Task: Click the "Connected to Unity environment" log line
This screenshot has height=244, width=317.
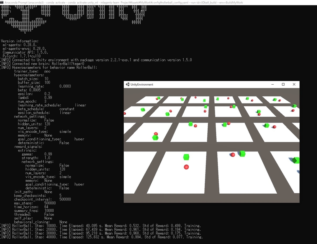Action: [96, 60]
